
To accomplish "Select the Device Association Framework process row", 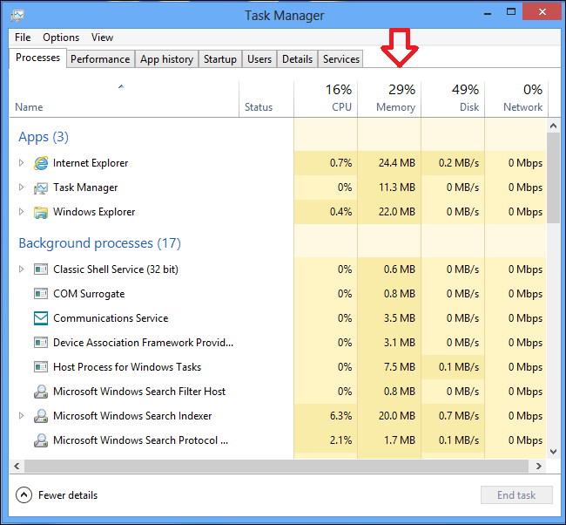I will click(143, 343).
